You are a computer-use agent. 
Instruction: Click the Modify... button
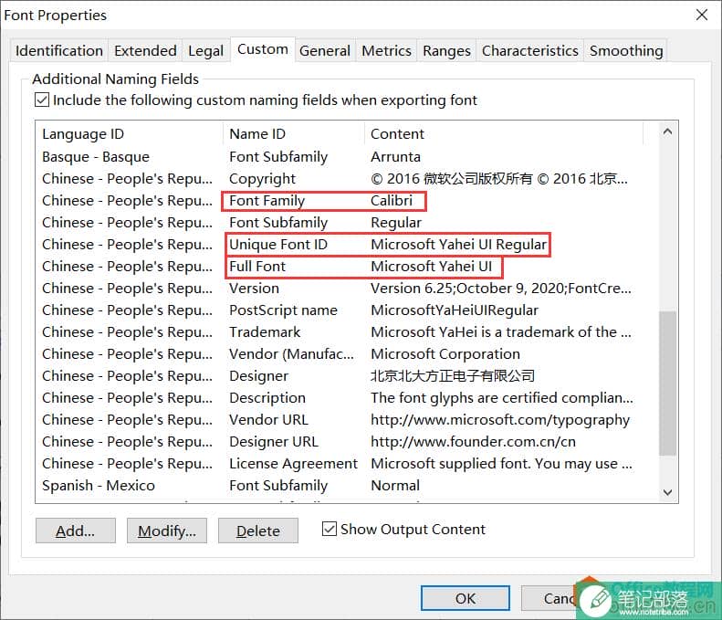pyautogui.click(x=167, y=531)
